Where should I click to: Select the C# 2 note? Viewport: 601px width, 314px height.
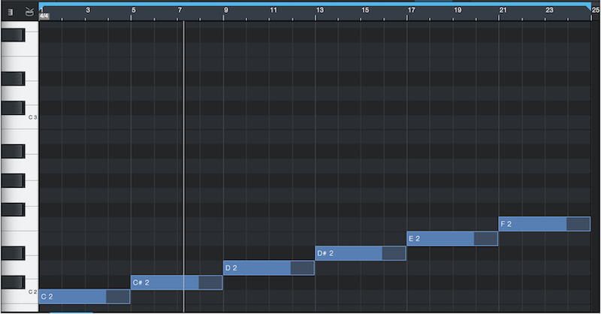177,282
